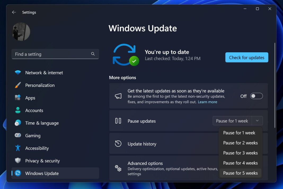Choose Pause for 2 weeks
Viewport: 283px width, 189px height.
pyautogui.click(x=240, y=143)
